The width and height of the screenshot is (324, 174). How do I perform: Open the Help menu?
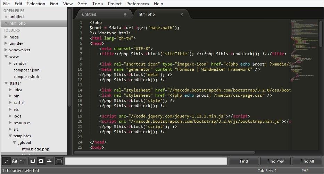158,3
